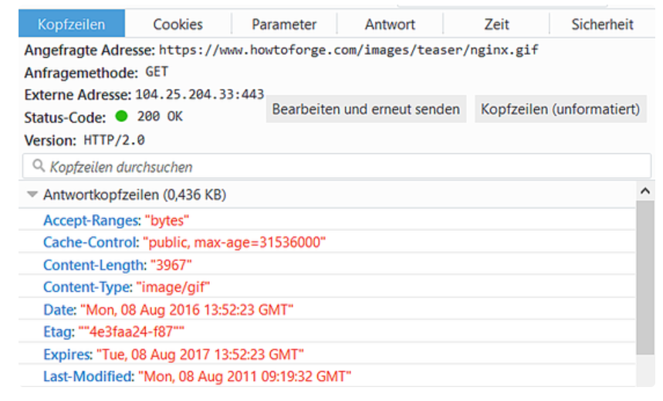Click the Etag header row
Image resolution: width=663 pixels, height=401 pixels.
pyautogui.click(x=326, y=331)
